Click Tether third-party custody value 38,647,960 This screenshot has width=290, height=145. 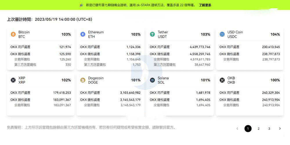click(202, 65)
